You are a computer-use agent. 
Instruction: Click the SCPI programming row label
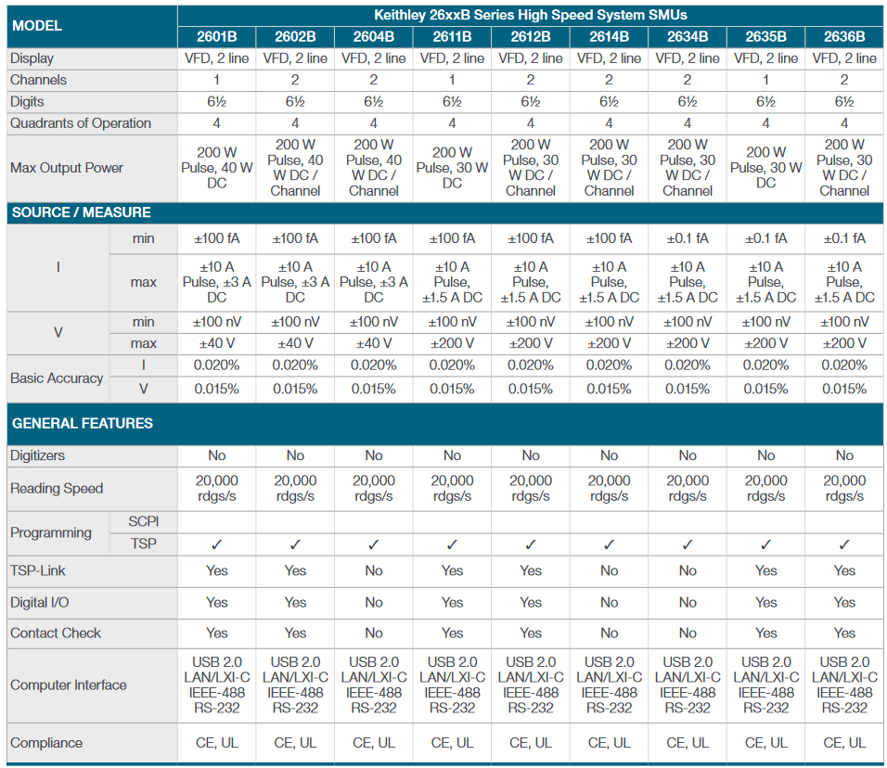click(x=144, y=521)
